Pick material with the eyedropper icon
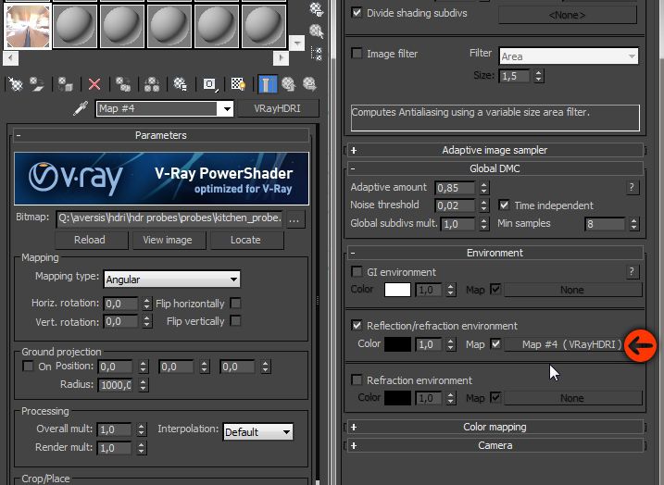This screenshot has width=664, height=485. pos(80,108)
